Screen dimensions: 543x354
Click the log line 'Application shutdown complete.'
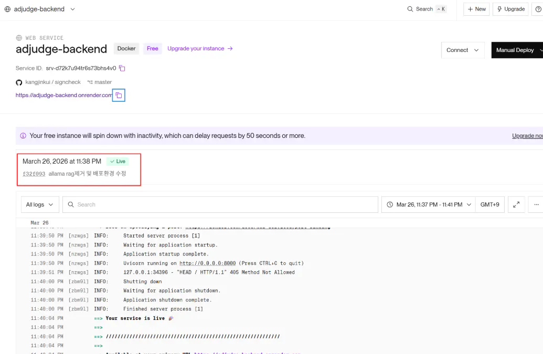(x=167, y=300)
